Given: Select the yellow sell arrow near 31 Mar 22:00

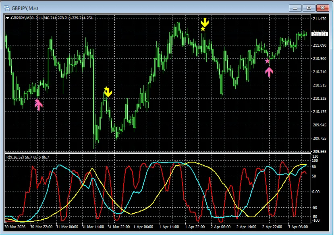Looking at the screenshot, I should [108, 92].
